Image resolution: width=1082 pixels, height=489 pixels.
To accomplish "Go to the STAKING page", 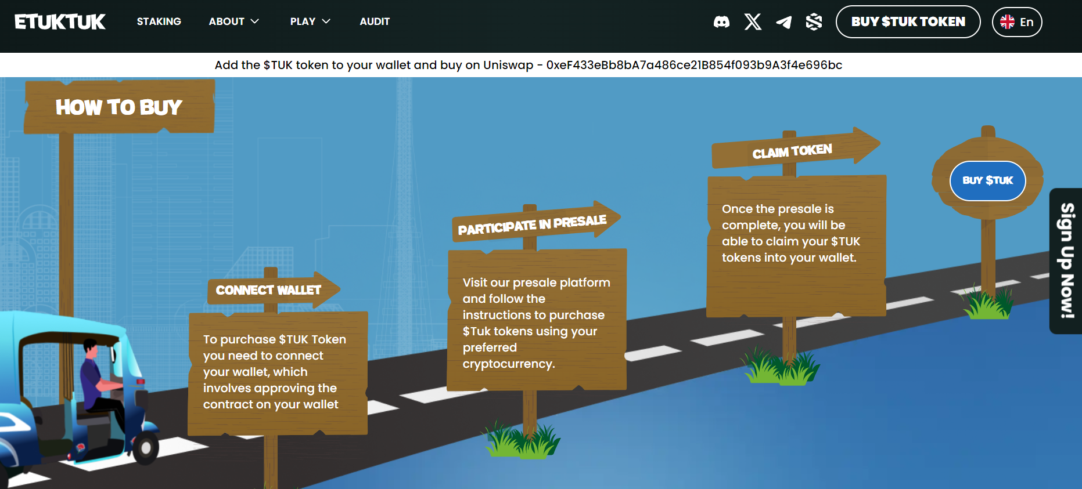I will 159,21.
